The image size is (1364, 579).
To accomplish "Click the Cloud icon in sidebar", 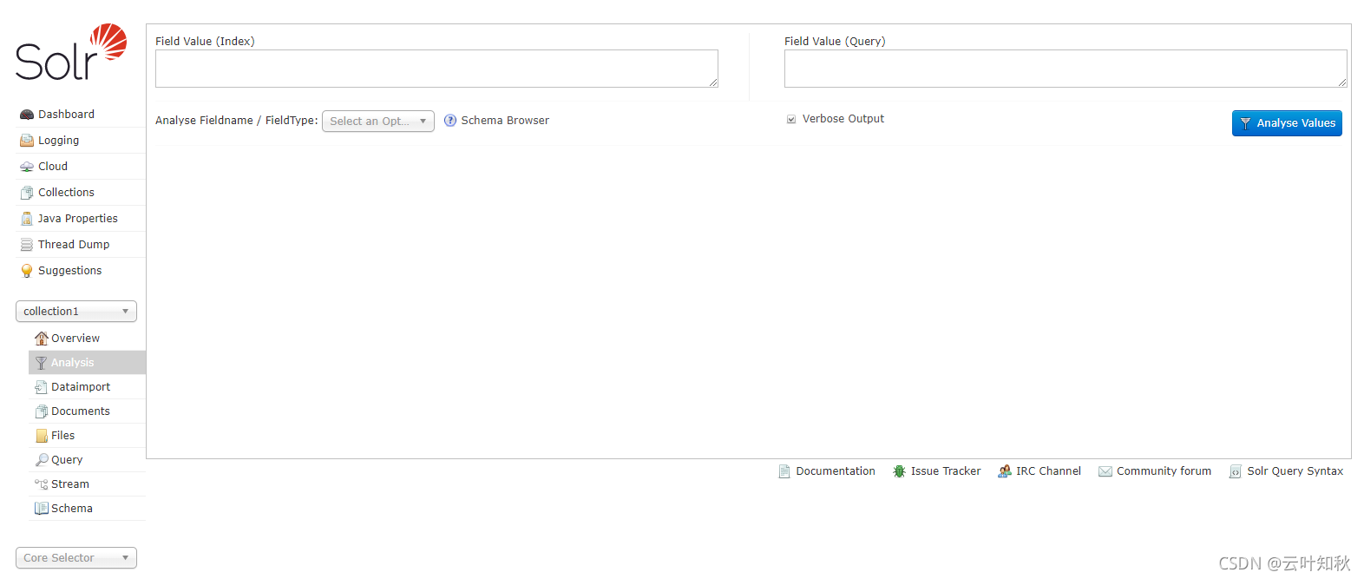I will [27, 167].
